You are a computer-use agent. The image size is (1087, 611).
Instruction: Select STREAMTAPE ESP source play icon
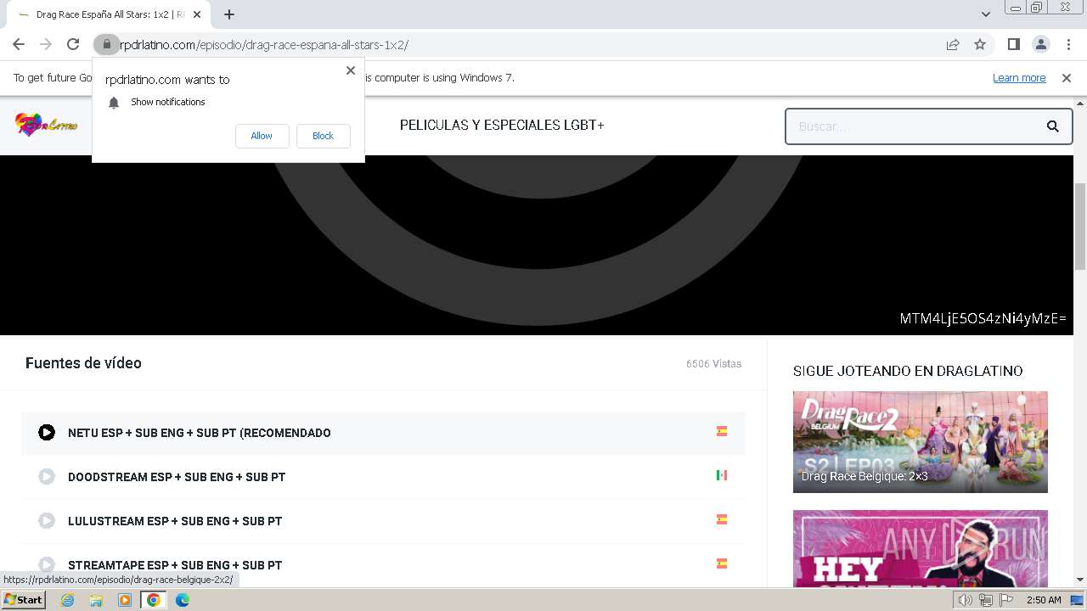(x=47, y=565)
